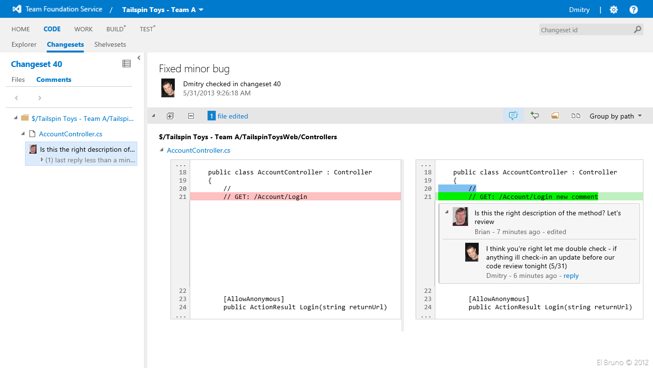Click the reply link under Dmitry's comment
This screenshot has height=368, width=653.
point(571,276)
